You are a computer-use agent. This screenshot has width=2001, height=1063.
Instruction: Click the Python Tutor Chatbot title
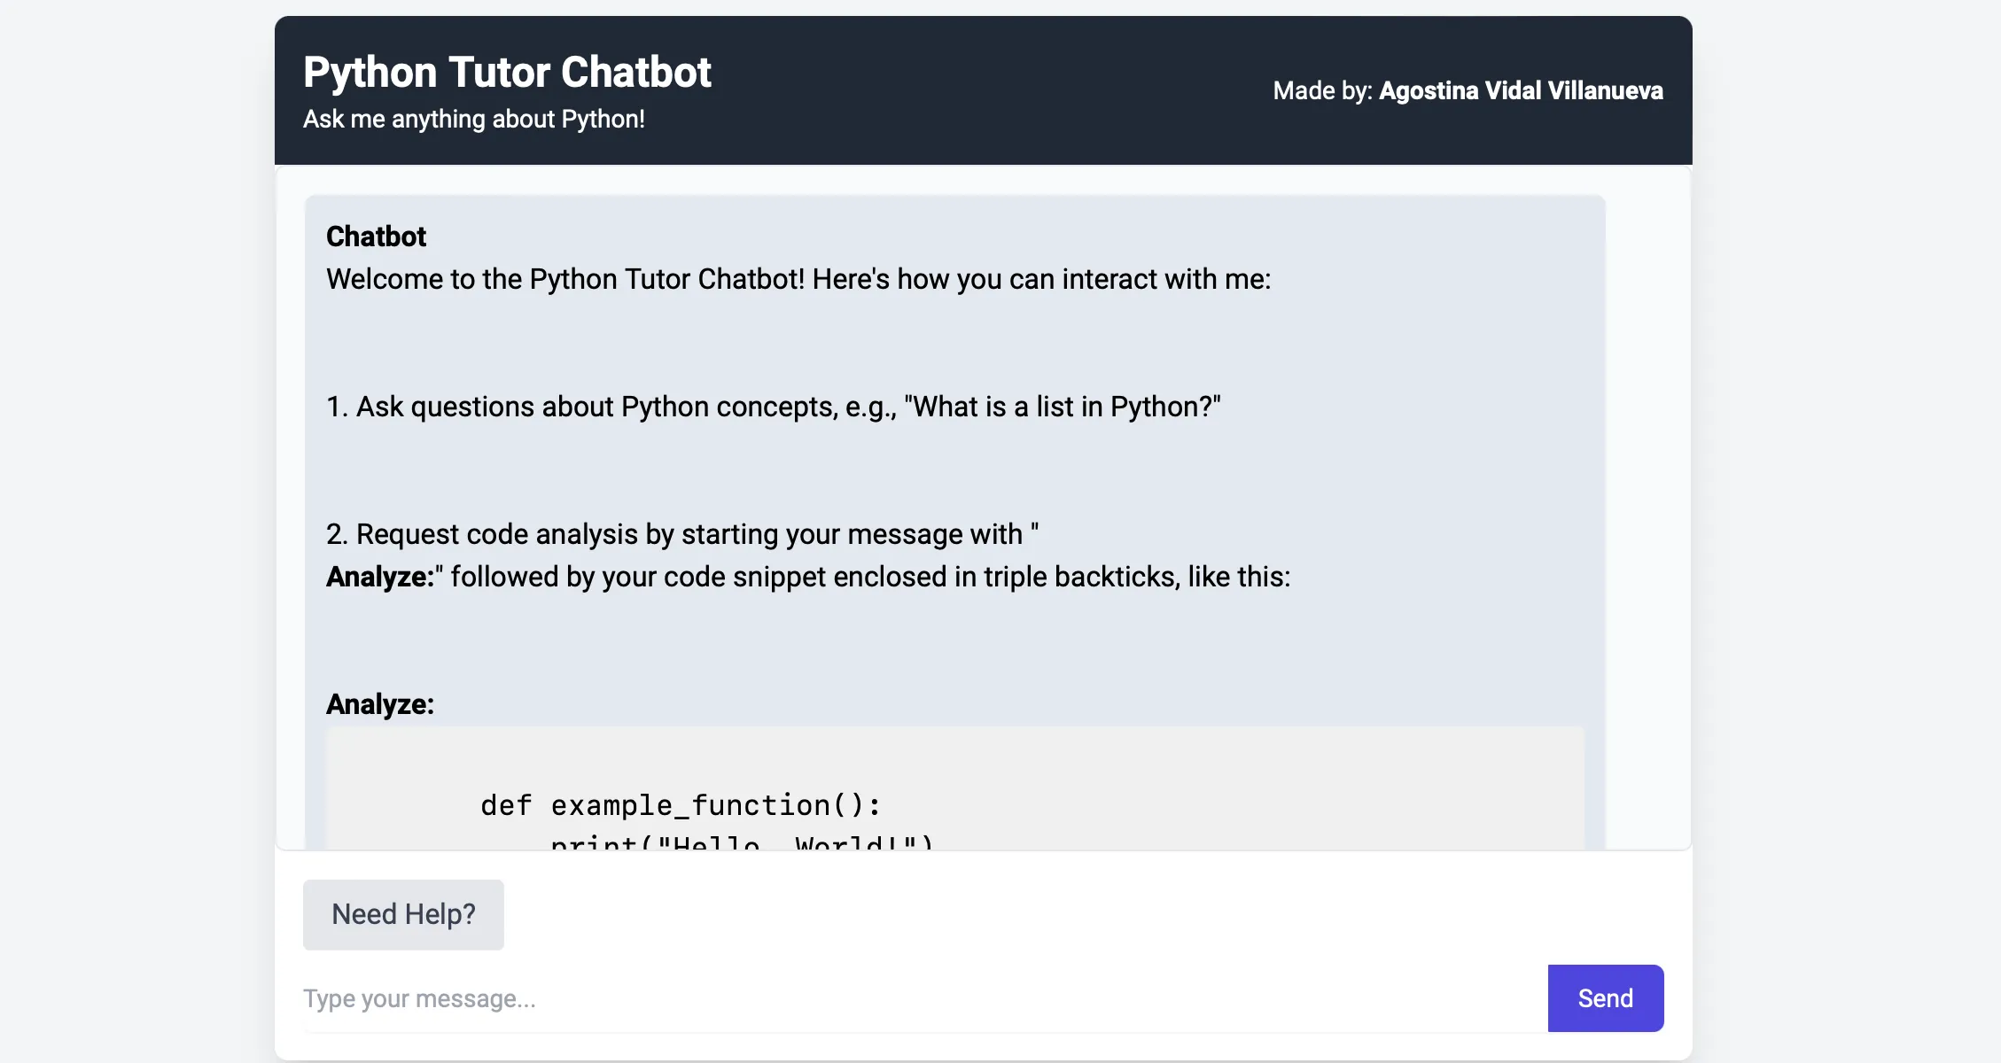[x=507, y=72]
